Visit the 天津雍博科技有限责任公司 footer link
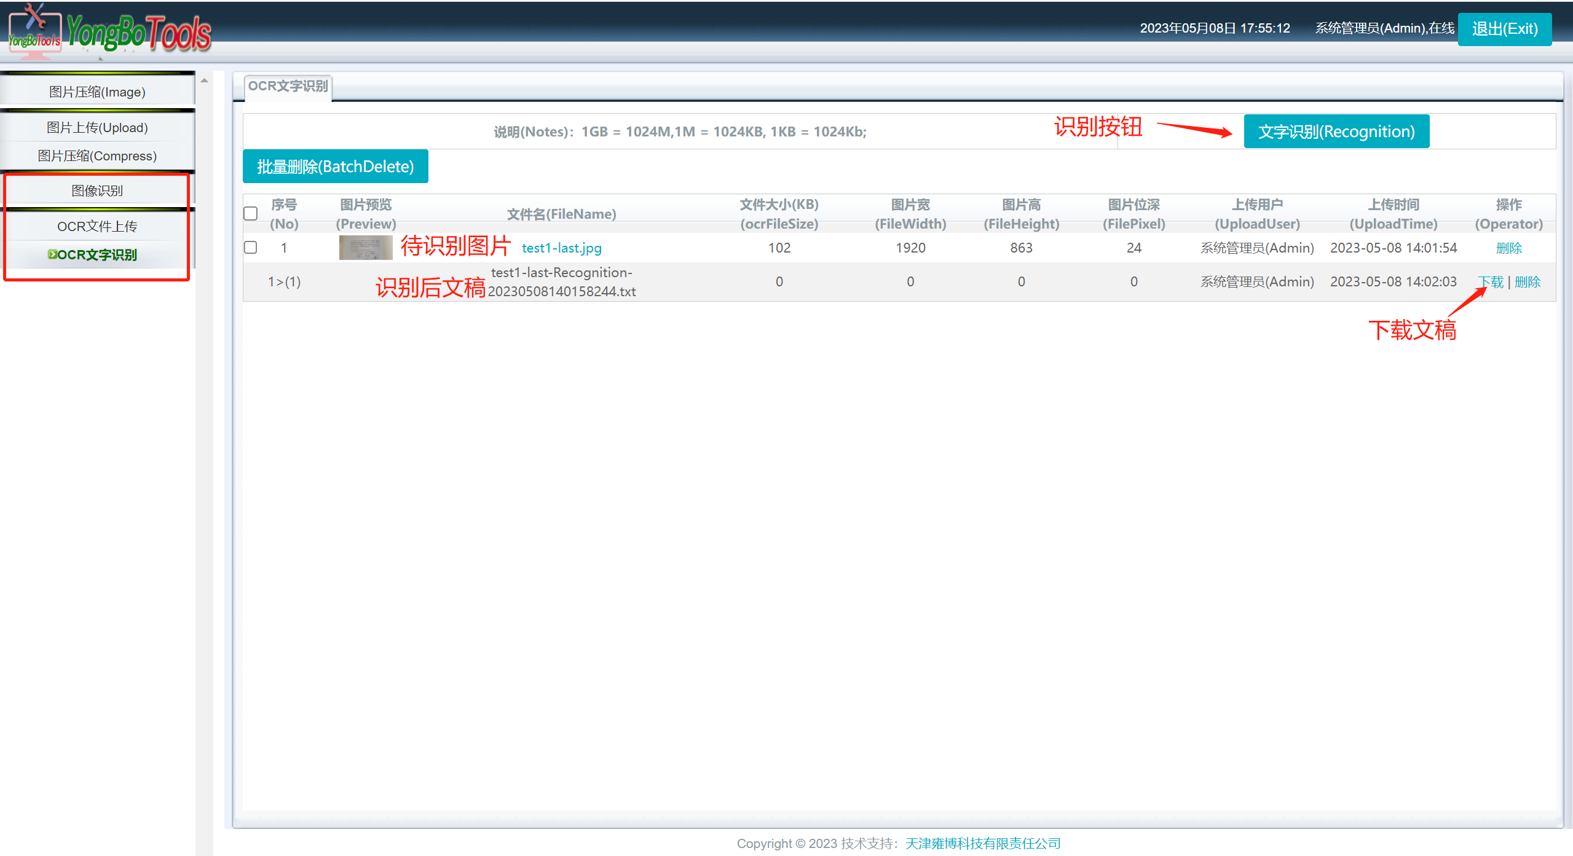 [x=982, y=843]
